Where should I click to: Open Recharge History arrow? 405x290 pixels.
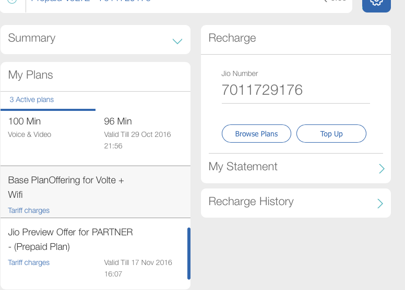(x=380, y=204)
